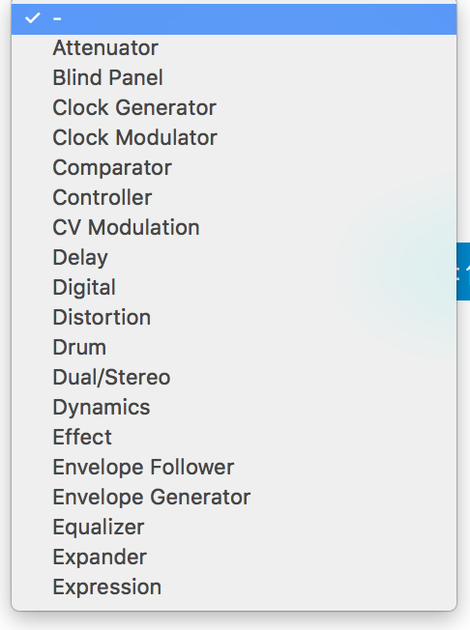
Task: Choose Dynamics from the menu
Action: coord(234,408)
